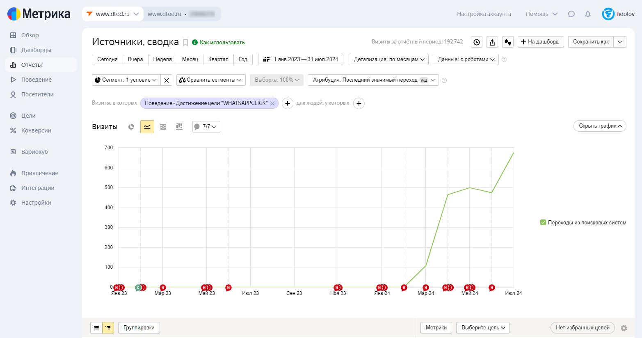Toggle the line chart view button

(x=147, y=127)
